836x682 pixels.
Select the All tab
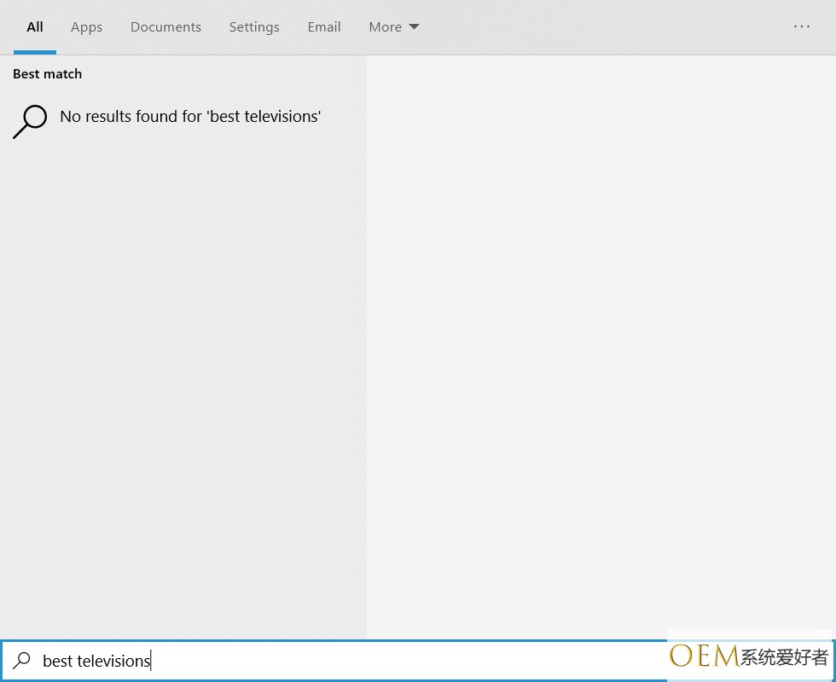click(35, 27)
